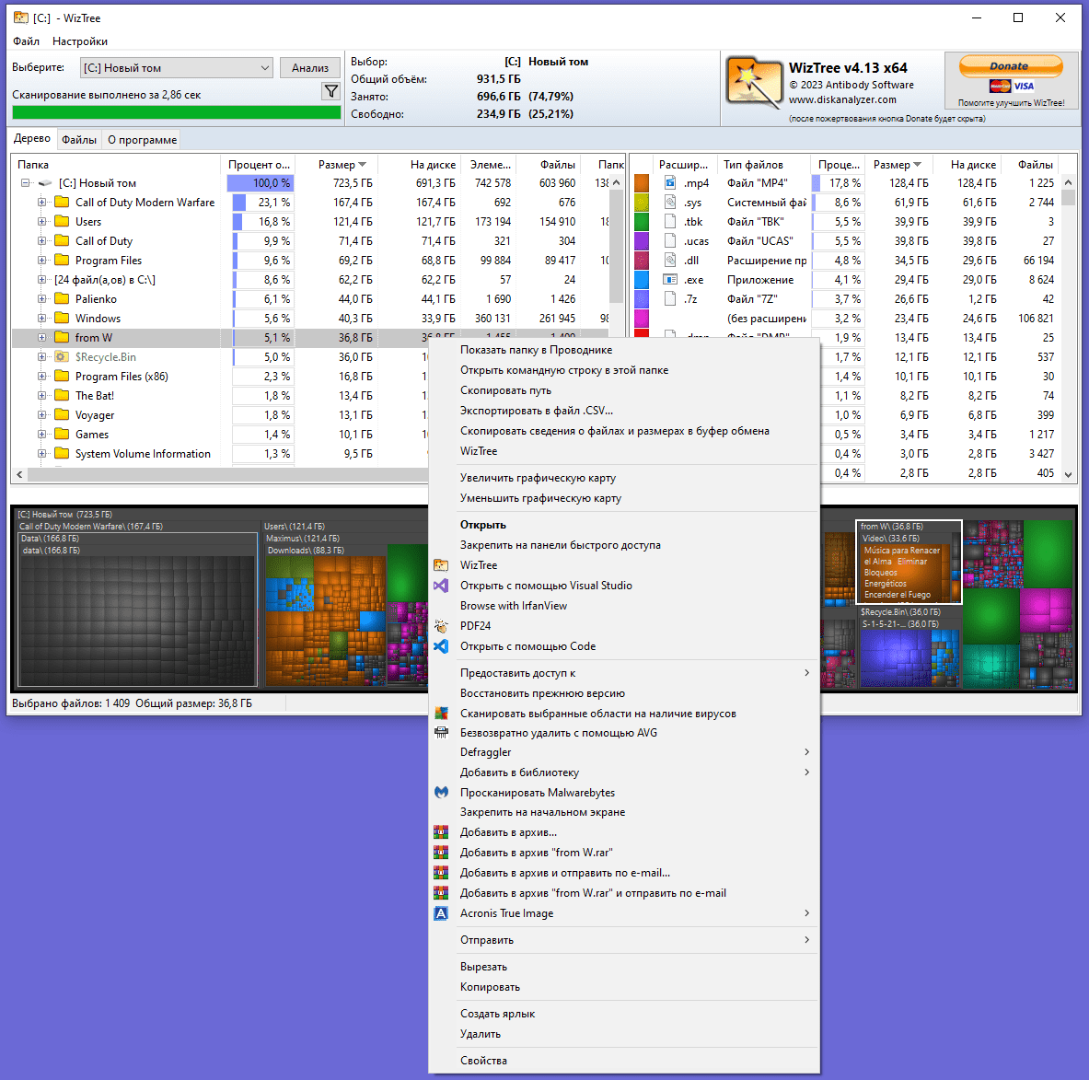Screen dimensions: 1089x1080
Task: Click the Malwarebytes icon in context menu
Action: [x=441, y=793]
